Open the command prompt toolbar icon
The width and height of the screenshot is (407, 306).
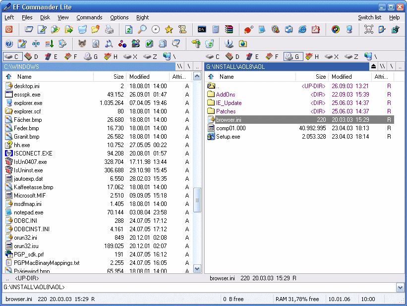202,29
